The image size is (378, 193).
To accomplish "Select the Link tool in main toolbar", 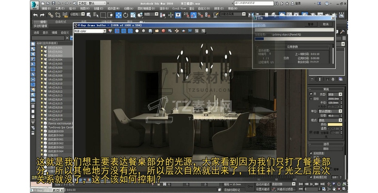I will [x=51, y=15].
